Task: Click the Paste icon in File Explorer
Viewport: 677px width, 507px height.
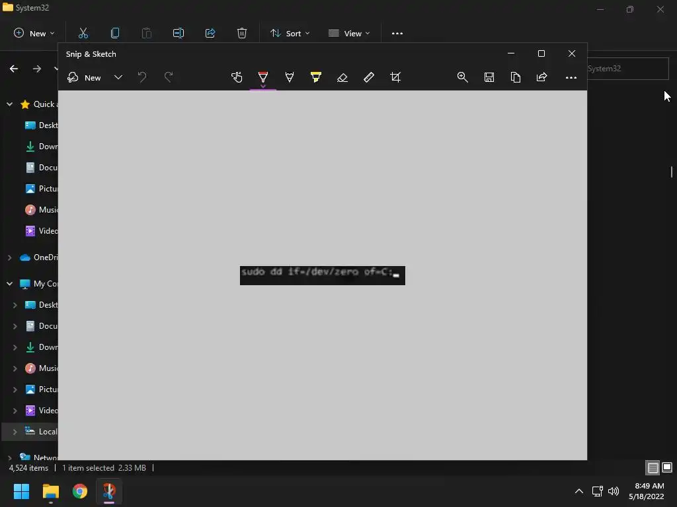Action: click(147, 33)
